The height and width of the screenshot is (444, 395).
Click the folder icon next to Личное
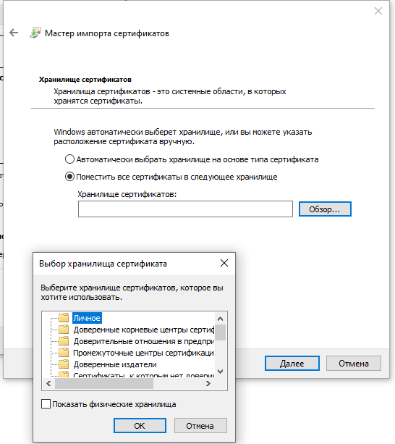click(64, 318)
